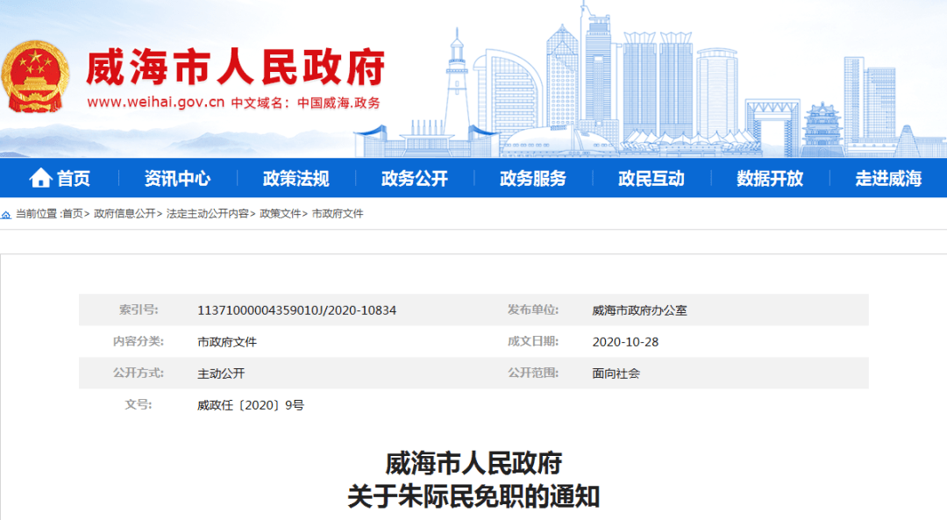Select 政务公开 in the navigation bar
The width and height of the screenshot is (947, 520).
[x=414, y=179]
